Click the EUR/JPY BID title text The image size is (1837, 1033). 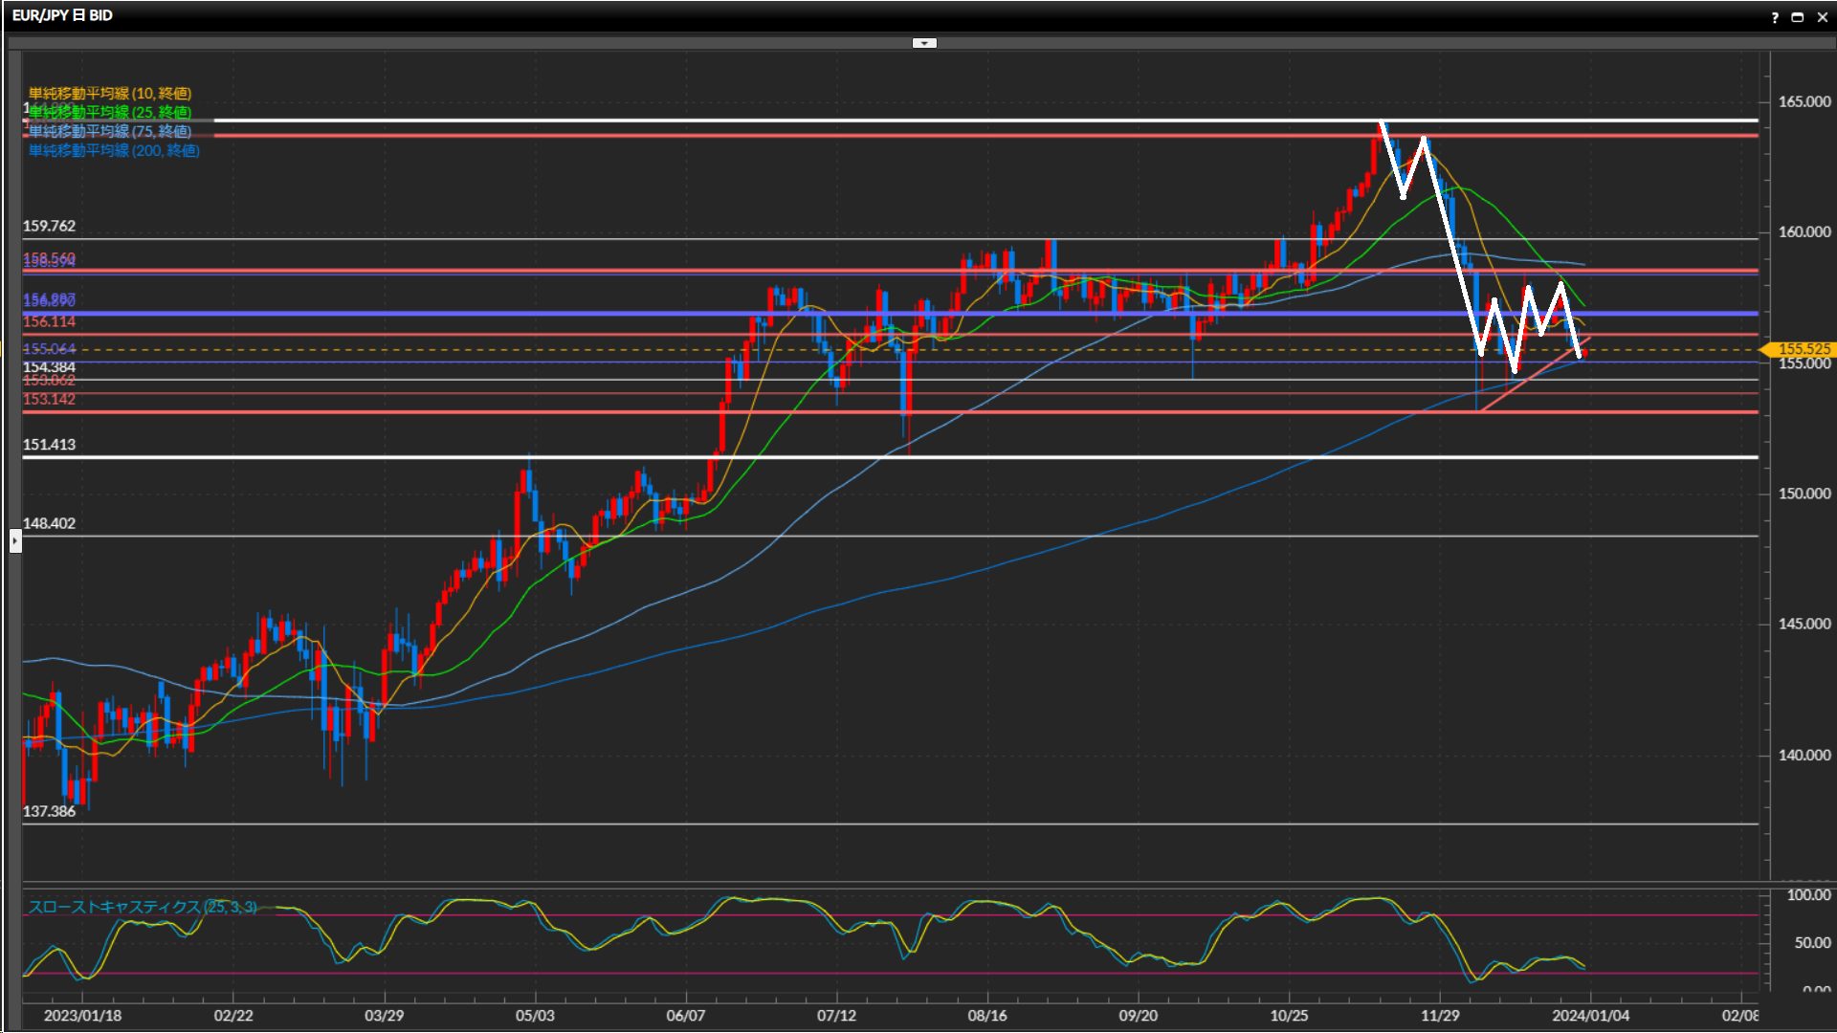[x=62, y=15]
